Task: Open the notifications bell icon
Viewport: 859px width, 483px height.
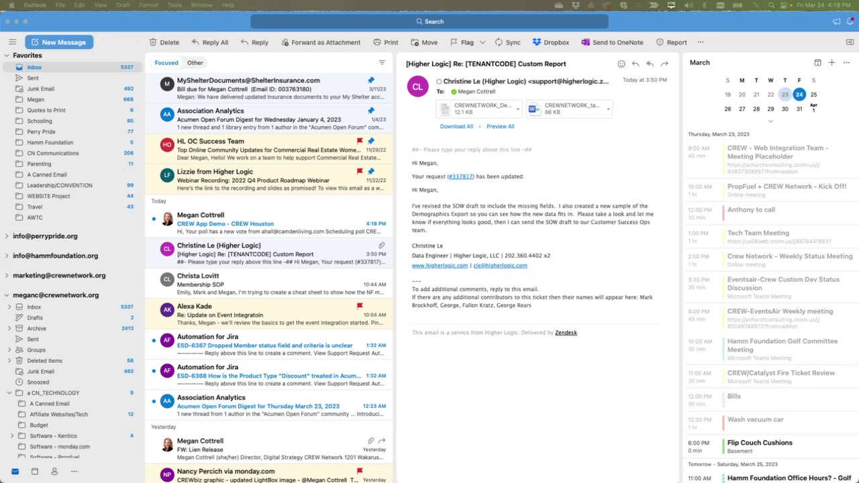Action: point(850,21)
